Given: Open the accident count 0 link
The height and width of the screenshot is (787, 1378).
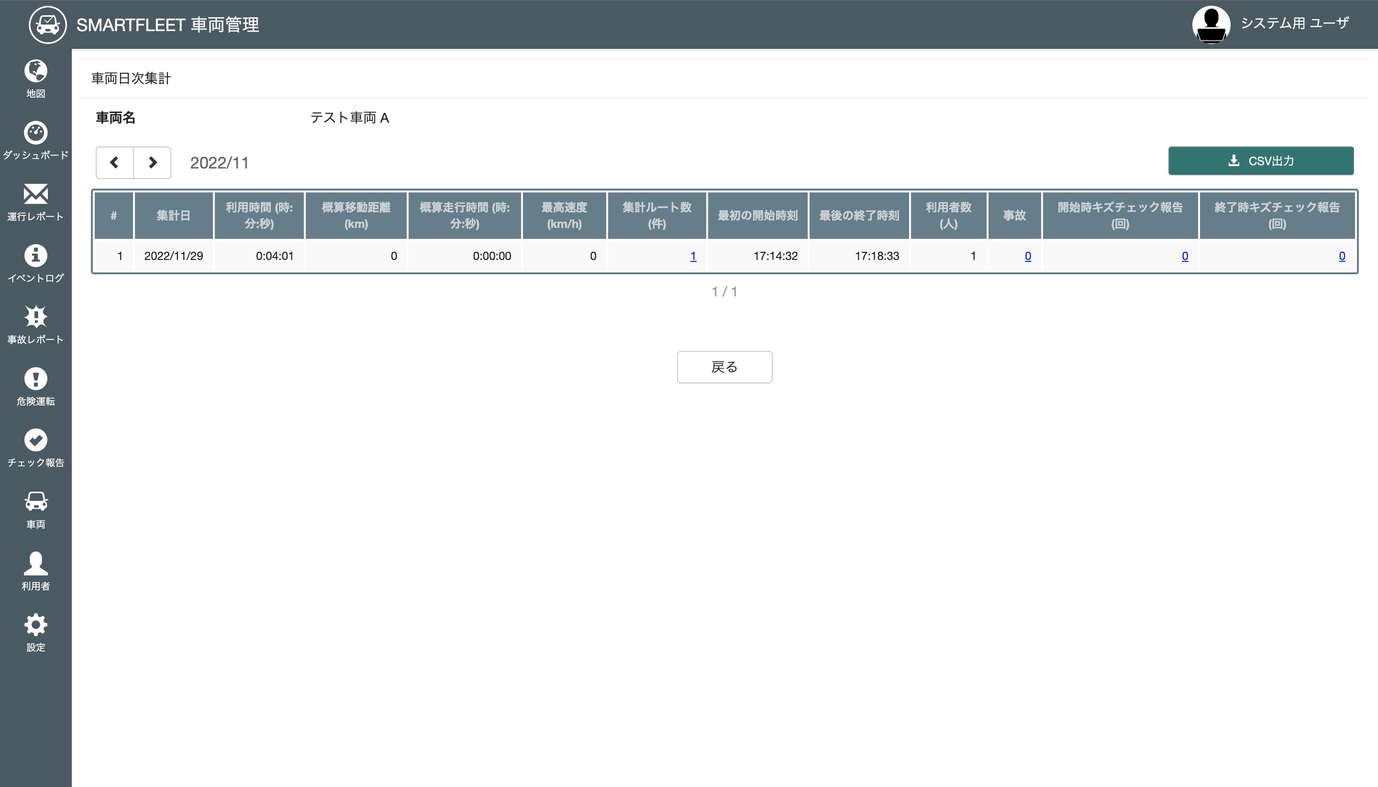Looking at the screenshot, I should point(1027,256).
